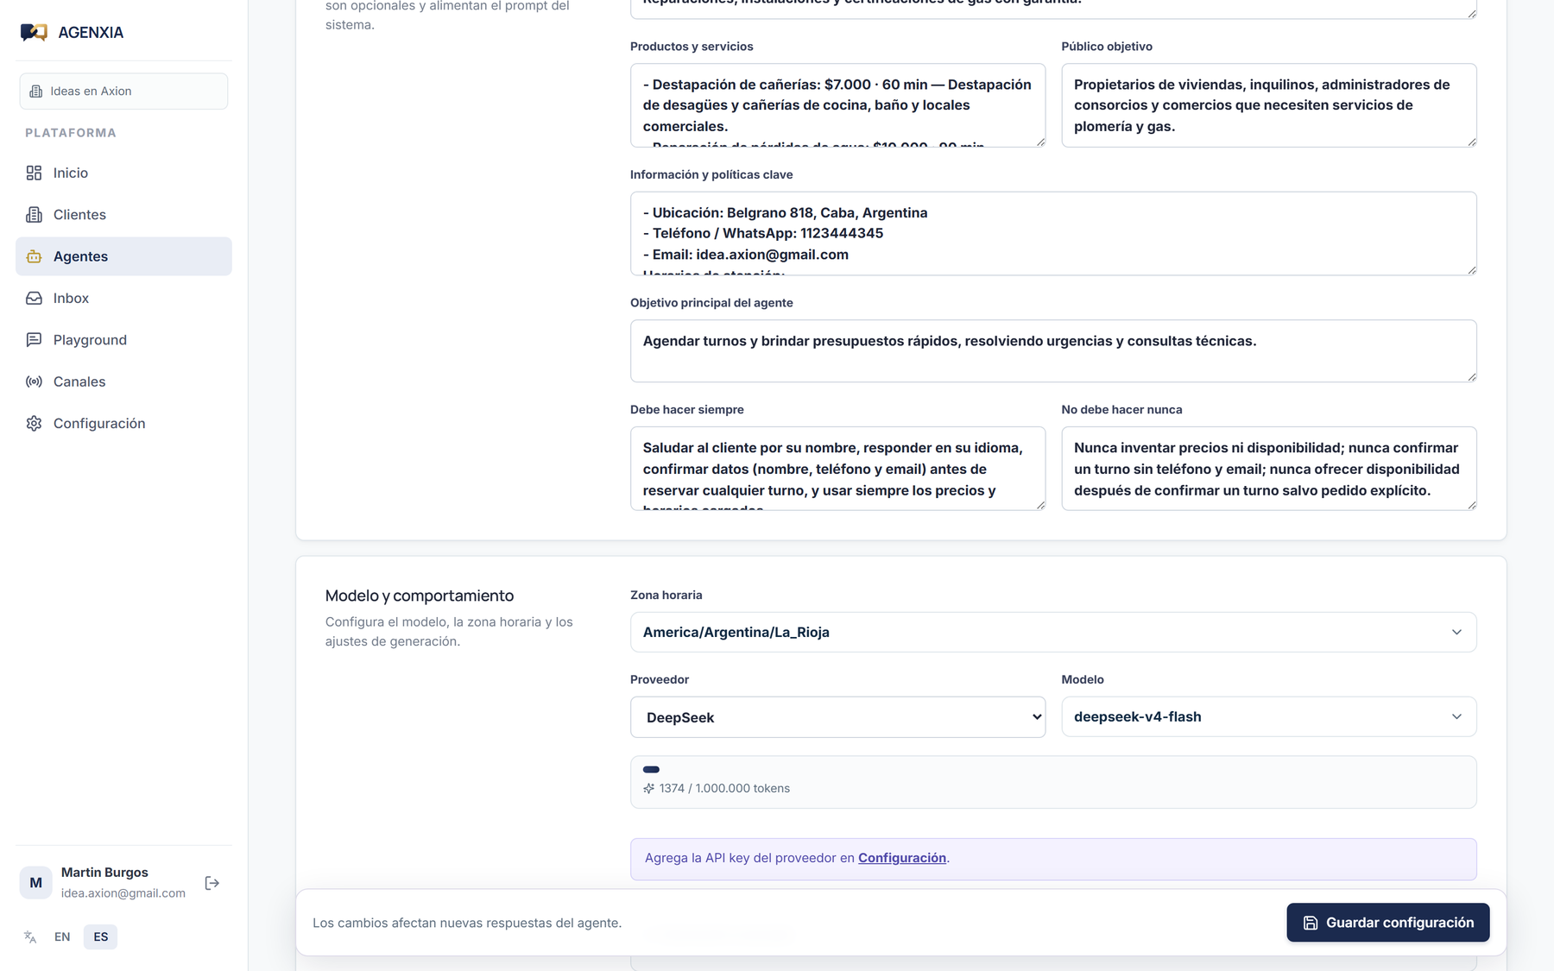
Task: Click the Modelo y comportamiento heading
Action: tap(420, 596)
